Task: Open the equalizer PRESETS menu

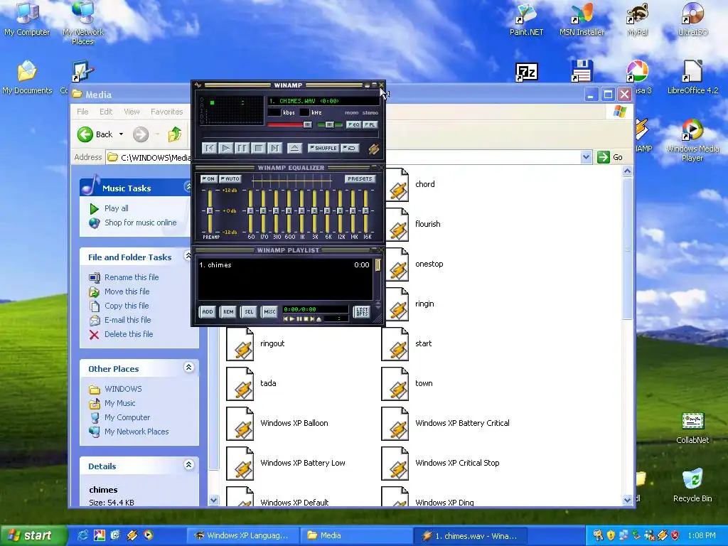Action: click(x=360, y=178)
